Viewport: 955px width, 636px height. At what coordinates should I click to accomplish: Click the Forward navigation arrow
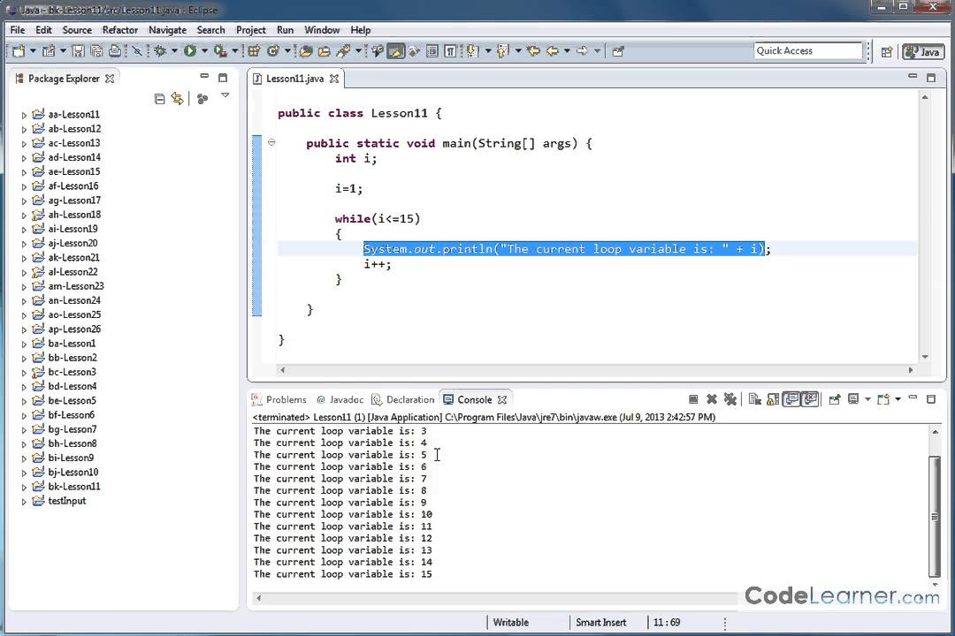(x=582, y=51)
